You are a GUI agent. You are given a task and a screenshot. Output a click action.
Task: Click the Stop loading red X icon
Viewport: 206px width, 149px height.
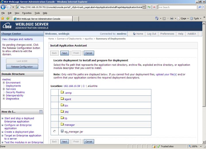pyautogui.click(x=154, y=7)
